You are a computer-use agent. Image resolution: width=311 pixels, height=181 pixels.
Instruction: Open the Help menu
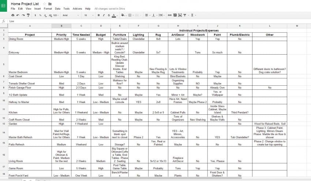(88, 9)
